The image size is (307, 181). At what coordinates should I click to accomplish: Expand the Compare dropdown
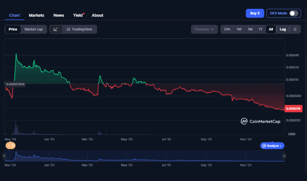[204, 29]
